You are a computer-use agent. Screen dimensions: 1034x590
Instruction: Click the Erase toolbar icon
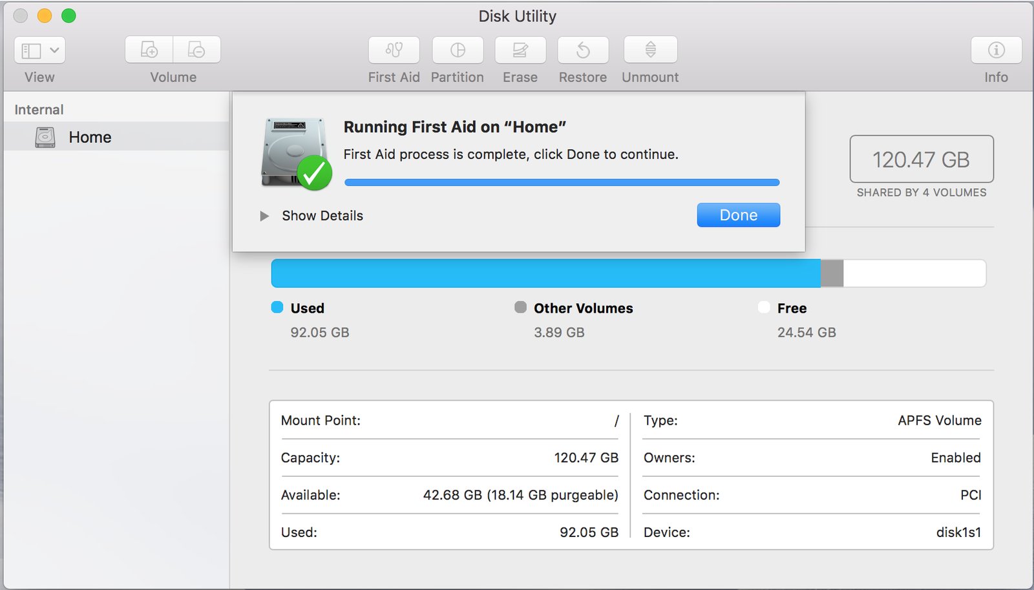coord(520,50)
